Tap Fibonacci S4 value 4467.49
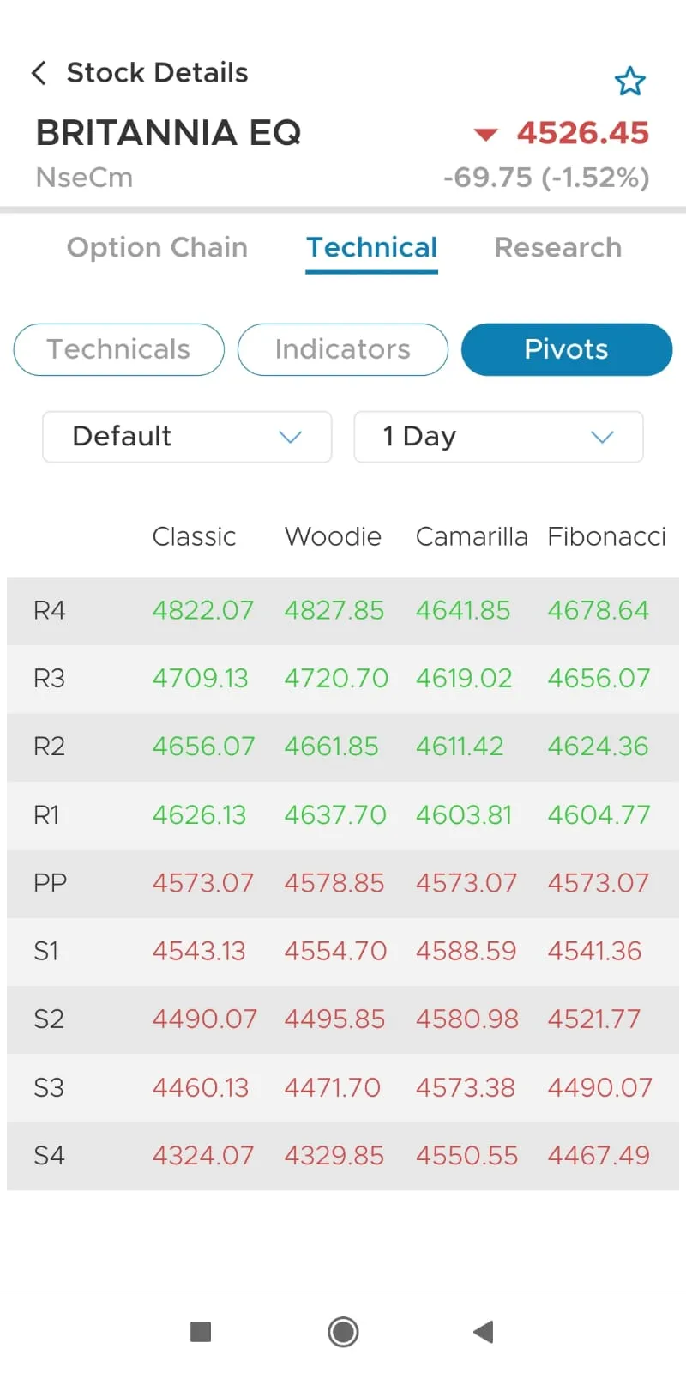 599,1155
